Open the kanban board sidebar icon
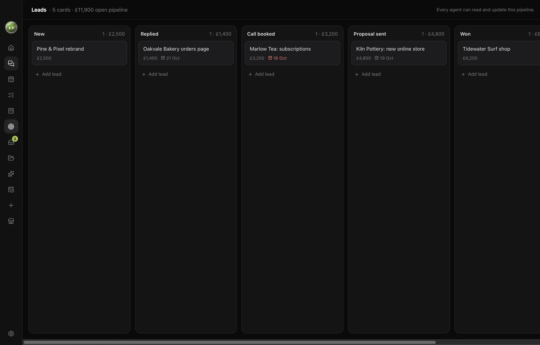Screen dimensions: 540x345 pyautogui.click(x=11, y=111)
